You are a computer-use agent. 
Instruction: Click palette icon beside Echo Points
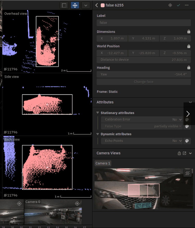pos(187,141)
